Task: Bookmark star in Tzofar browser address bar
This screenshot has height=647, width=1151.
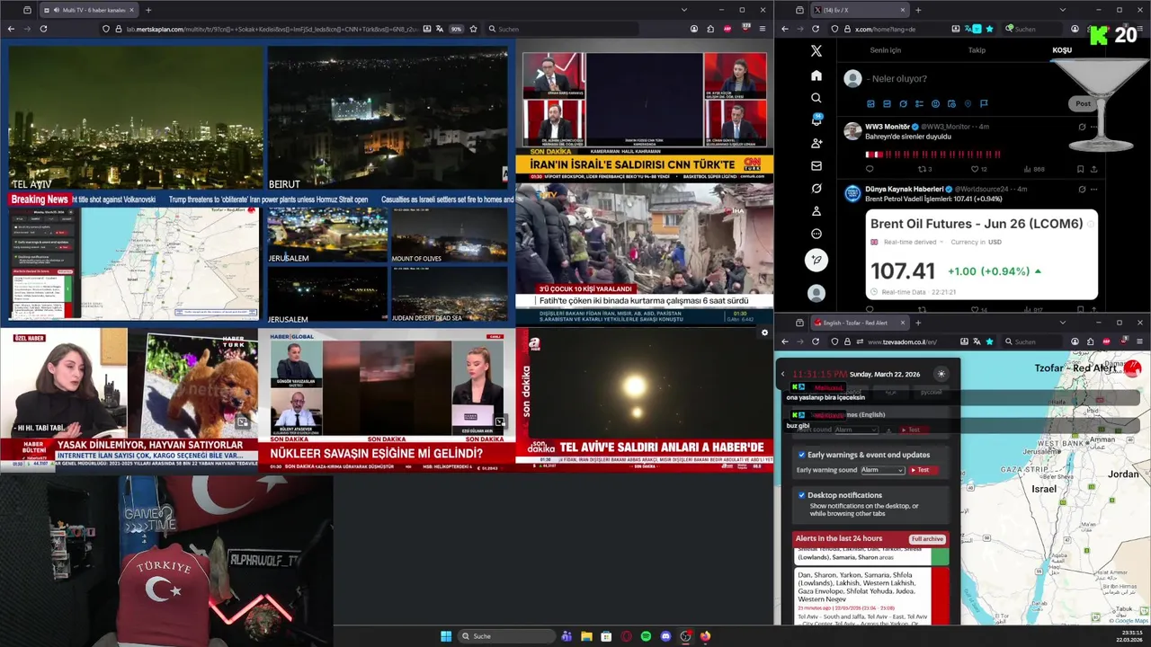Action: tap(989, 341)
